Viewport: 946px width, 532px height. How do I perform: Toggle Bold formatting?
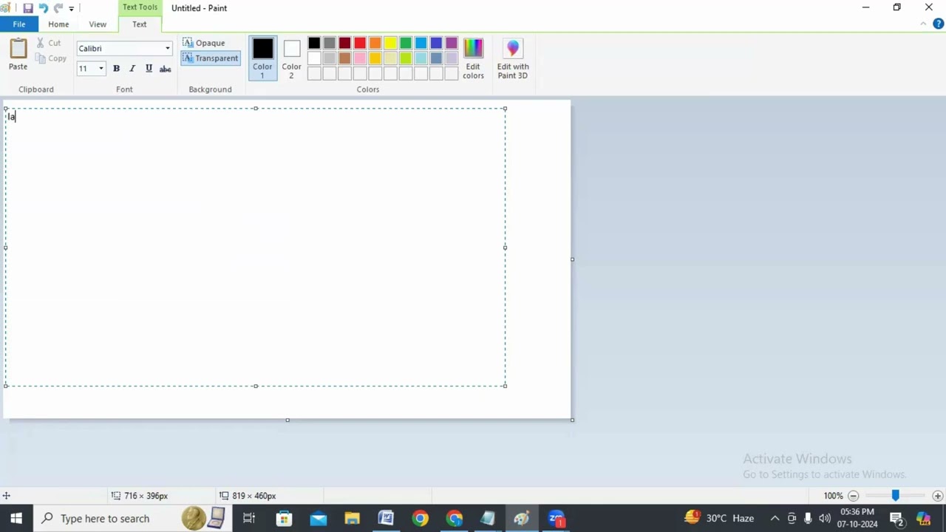[x=116, y=69]
